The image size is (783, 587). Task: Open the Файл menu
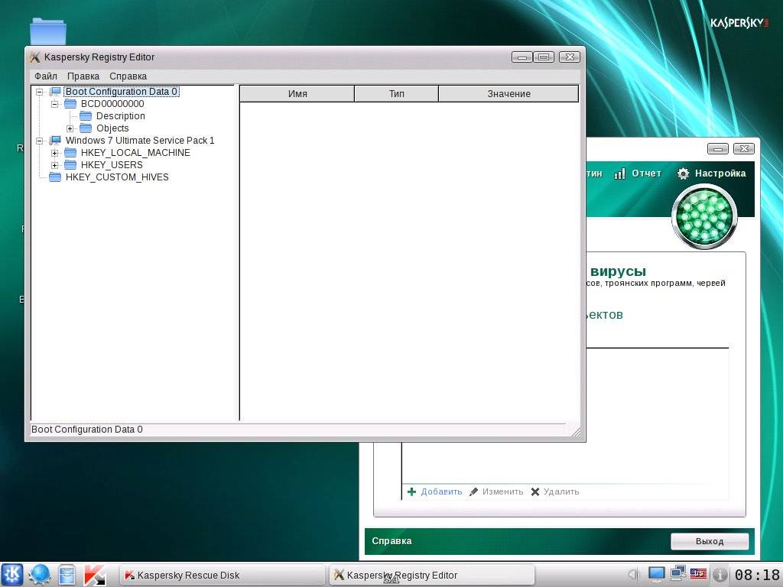pyautogui.click(x=45, y=76)
